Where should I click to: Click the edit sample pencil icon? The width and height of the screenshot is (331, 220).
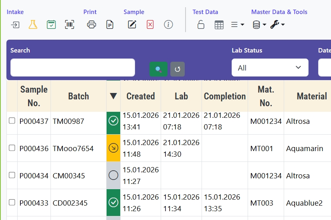coord(132,24)
